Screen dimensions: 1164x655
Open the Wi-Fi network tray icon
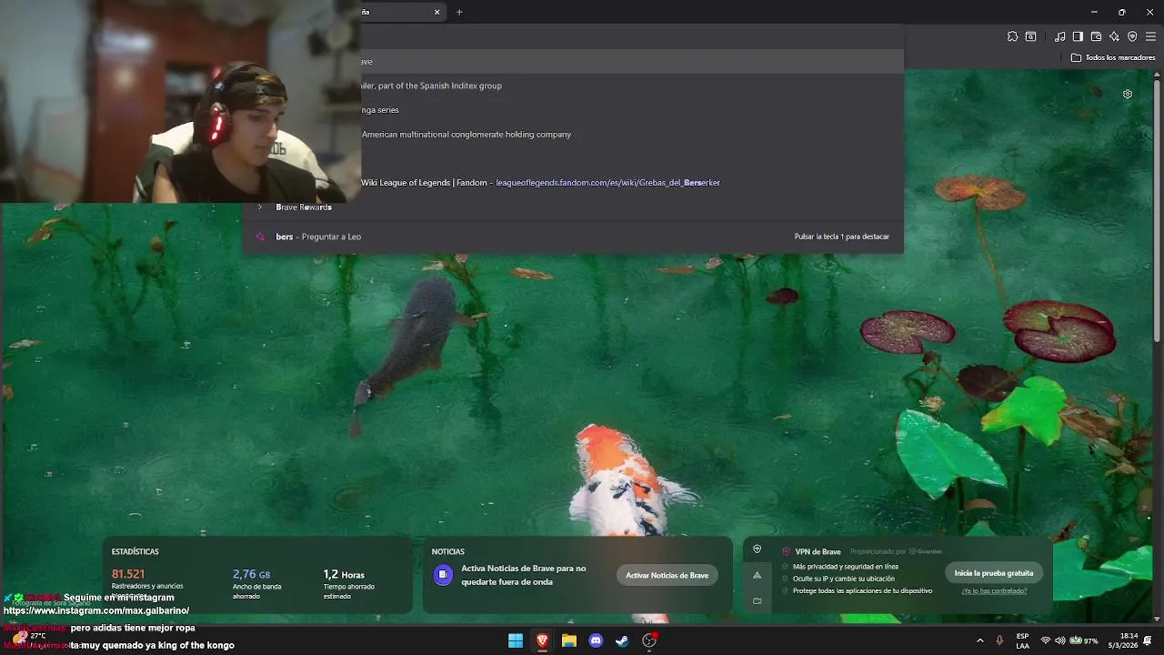(1046, 640)
